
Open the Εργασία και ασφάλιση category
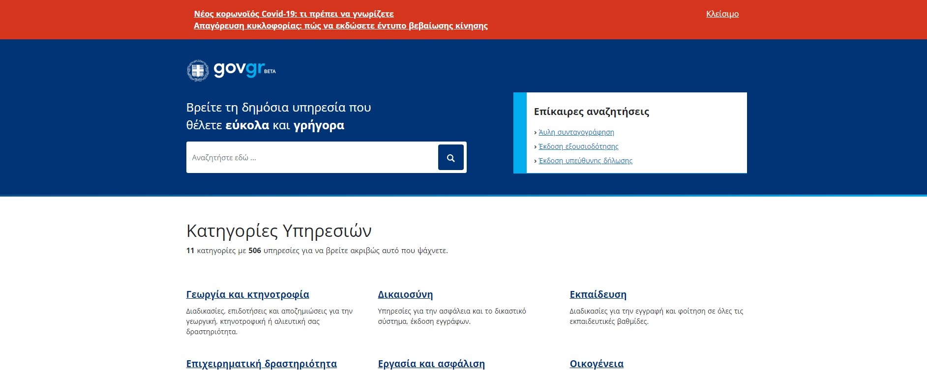pyautogui.click(x=431, y=364)
